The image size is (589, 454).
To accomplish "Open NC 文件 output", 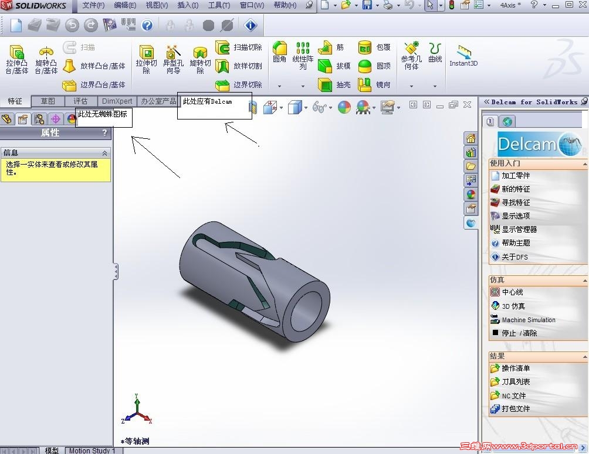I will 509,396.
